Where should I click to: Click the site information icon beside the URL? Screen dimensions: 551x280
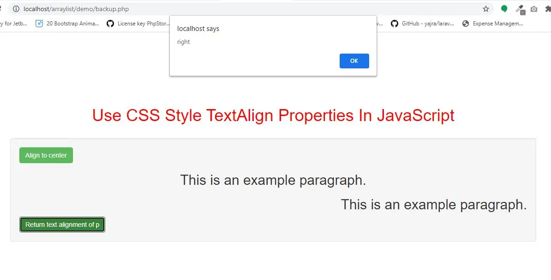[x=16, y=9]
